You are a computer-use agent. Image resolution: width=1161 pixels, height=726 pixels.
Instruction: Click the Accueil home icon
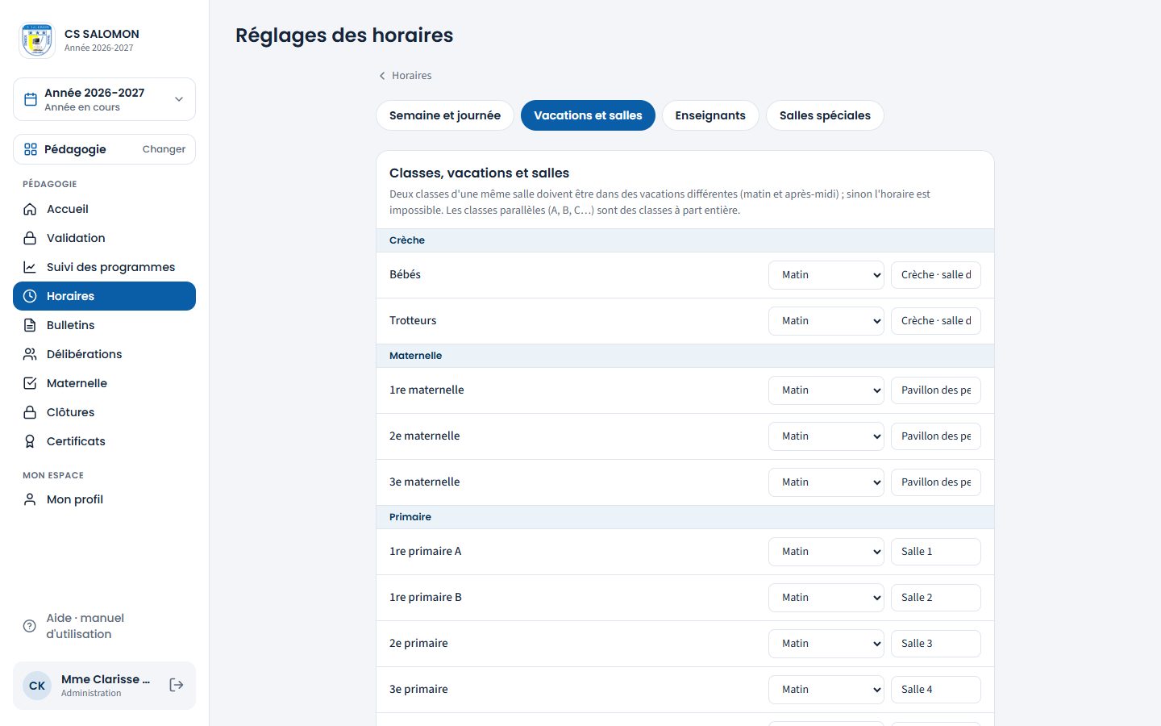pyautogui.click(x=30, y=209)
